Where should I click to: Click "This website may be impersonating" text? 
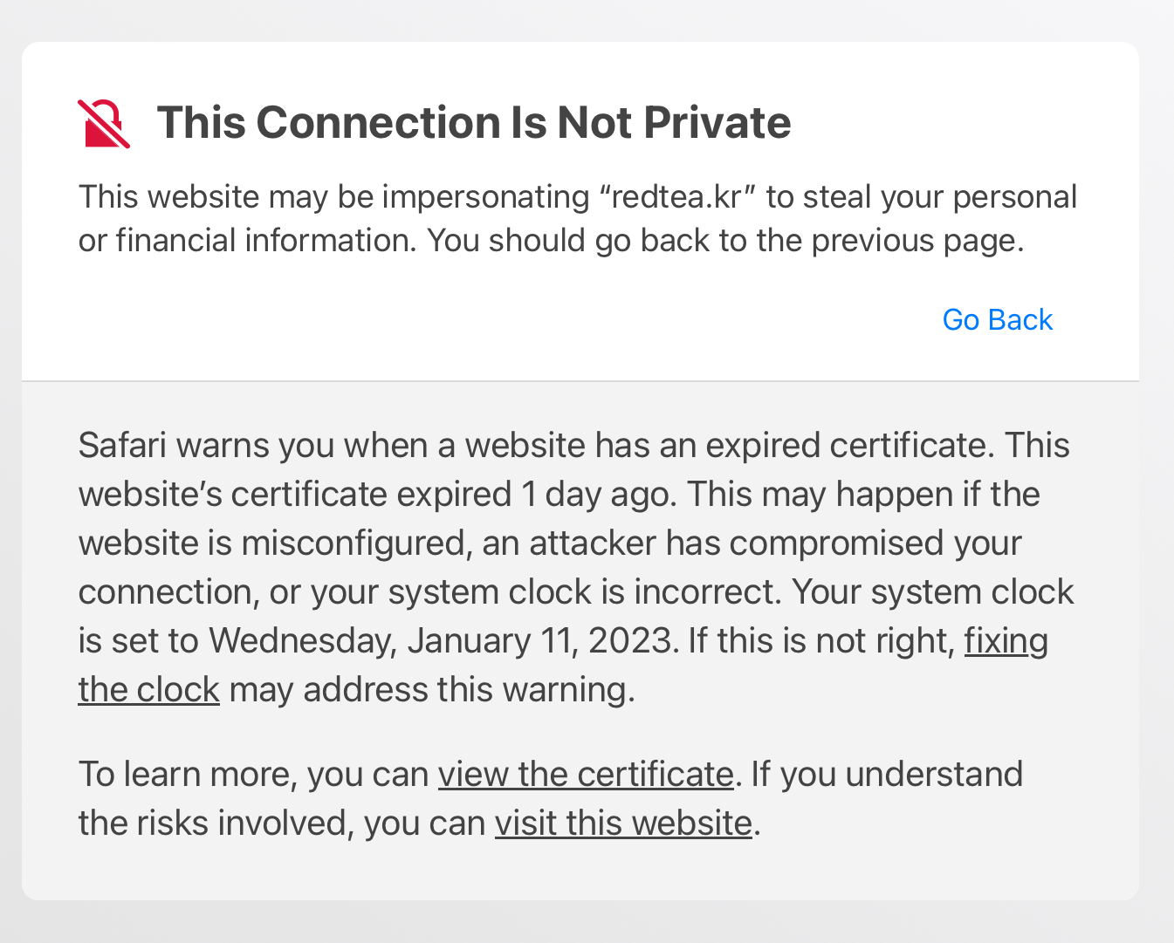click(333, 197)
